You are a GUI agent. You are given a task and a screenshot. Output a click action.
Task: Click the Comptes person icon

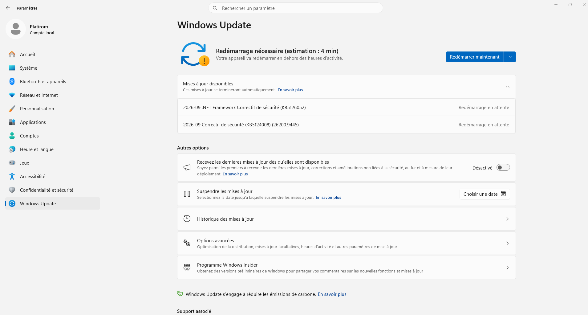click(x=12, y=136)
